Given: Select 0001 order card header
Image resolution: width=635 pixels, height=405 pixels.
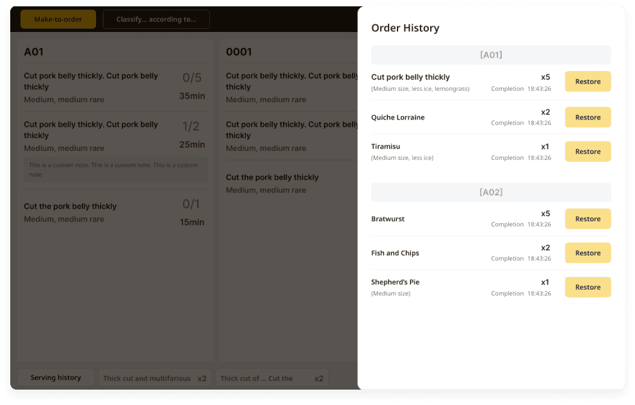Looking at the screenshot, I should [x=239, y=52].
